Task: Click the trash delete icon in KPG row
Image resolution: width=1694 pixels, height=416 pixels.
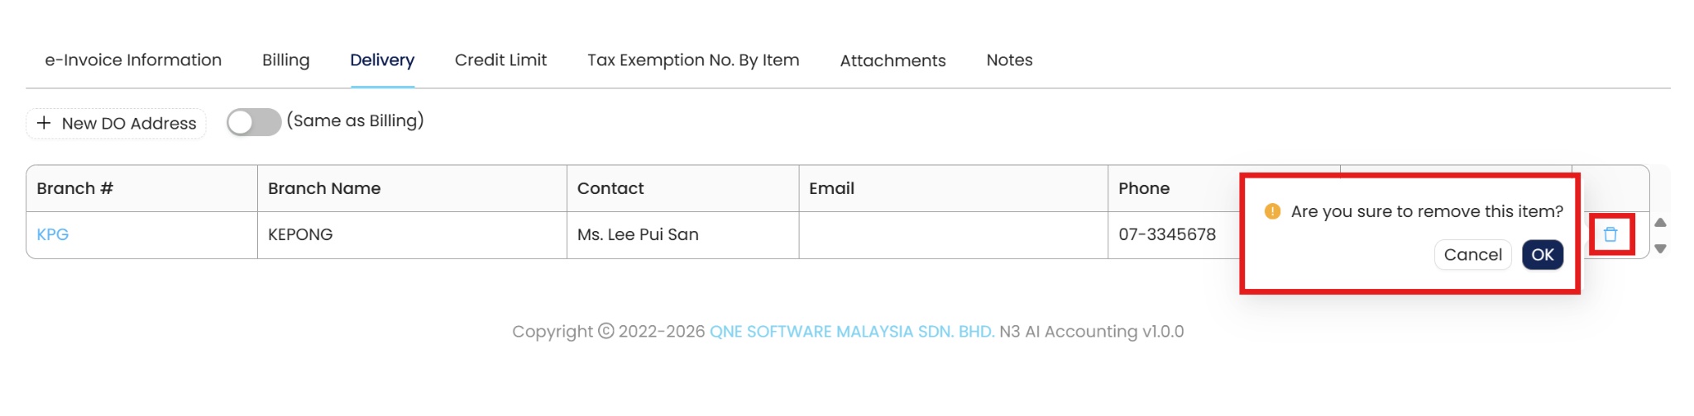Action: pyautogui.click(x=1610, y=234)
